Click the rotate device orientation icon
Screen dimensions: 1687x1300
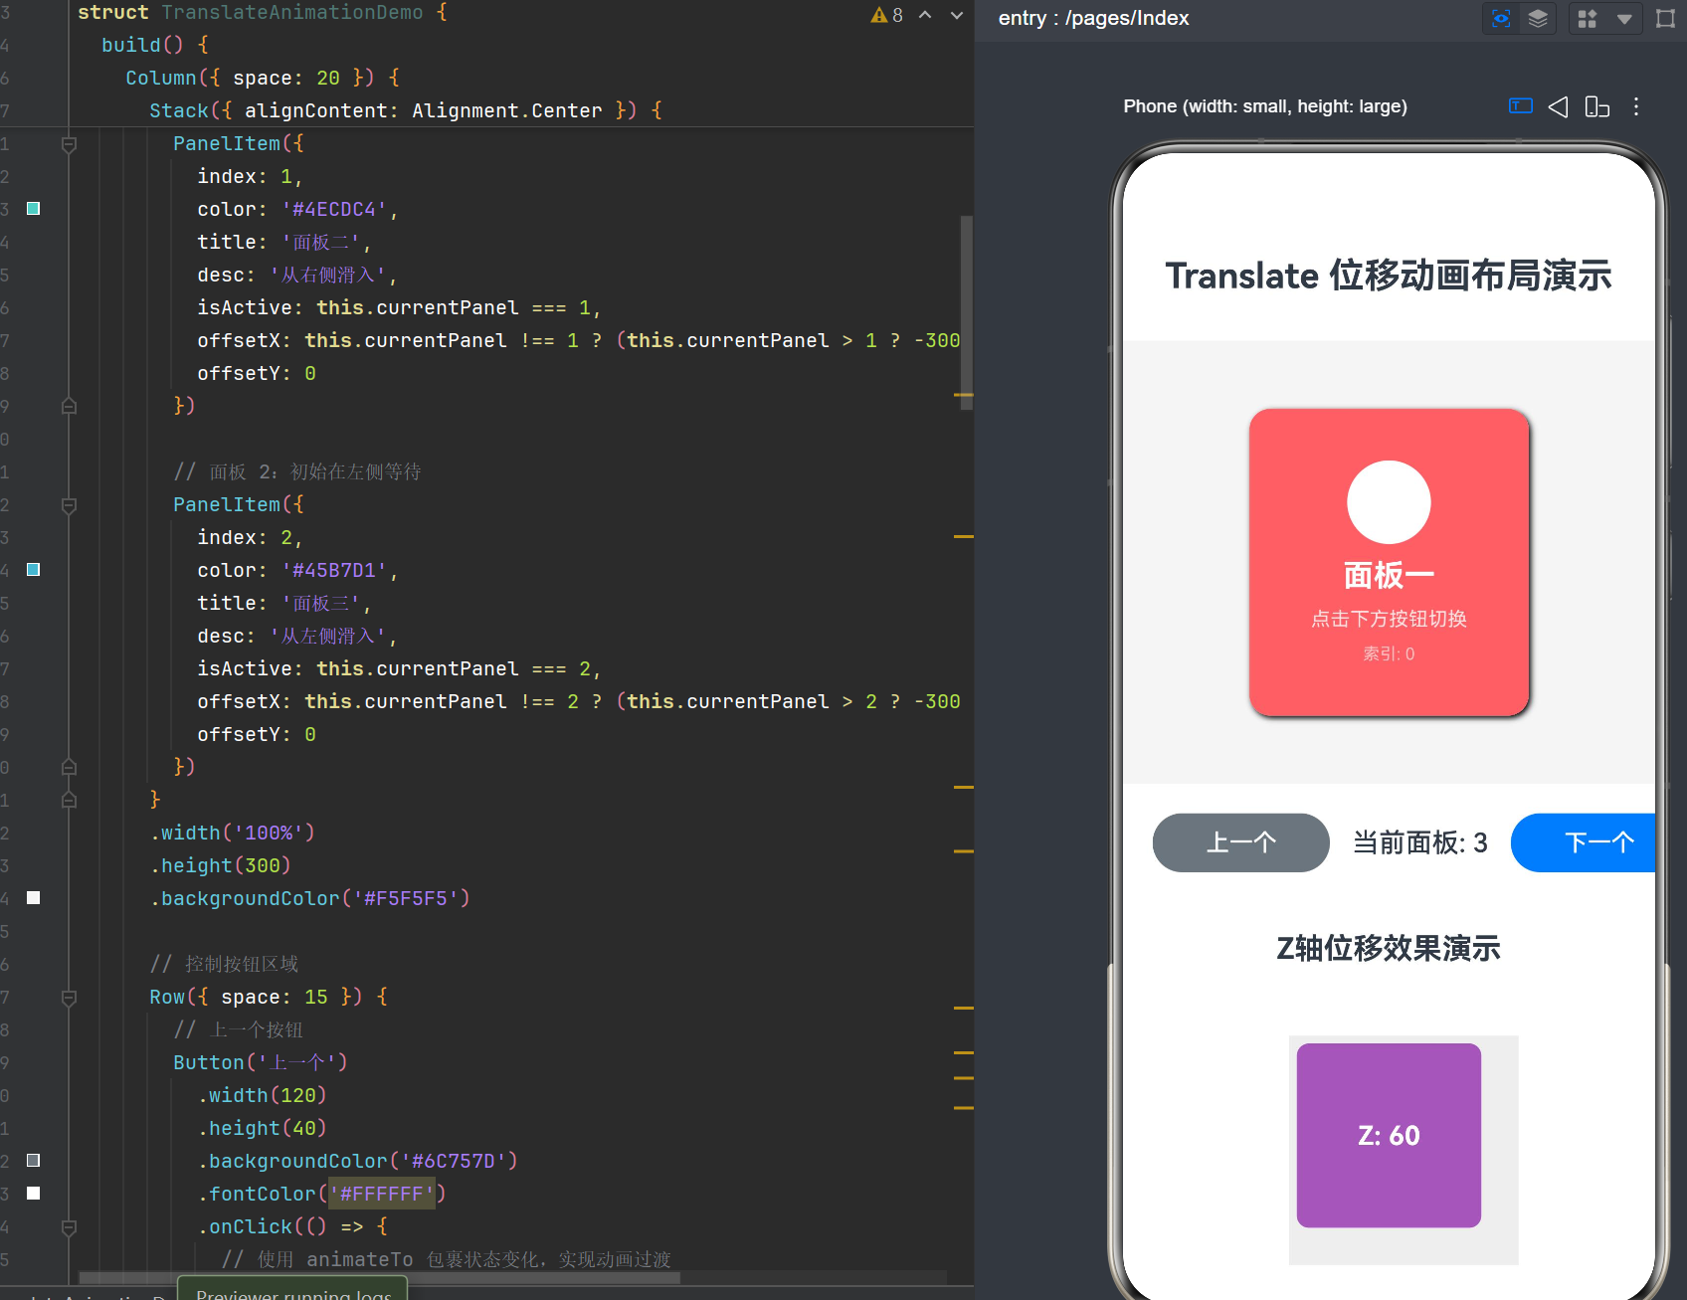[1597, 106]
